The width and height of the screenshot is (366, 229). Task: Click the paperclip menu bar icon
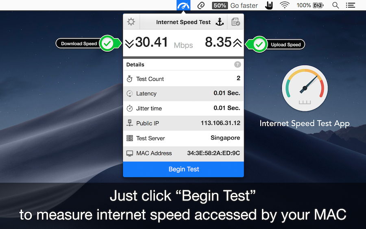201,5
